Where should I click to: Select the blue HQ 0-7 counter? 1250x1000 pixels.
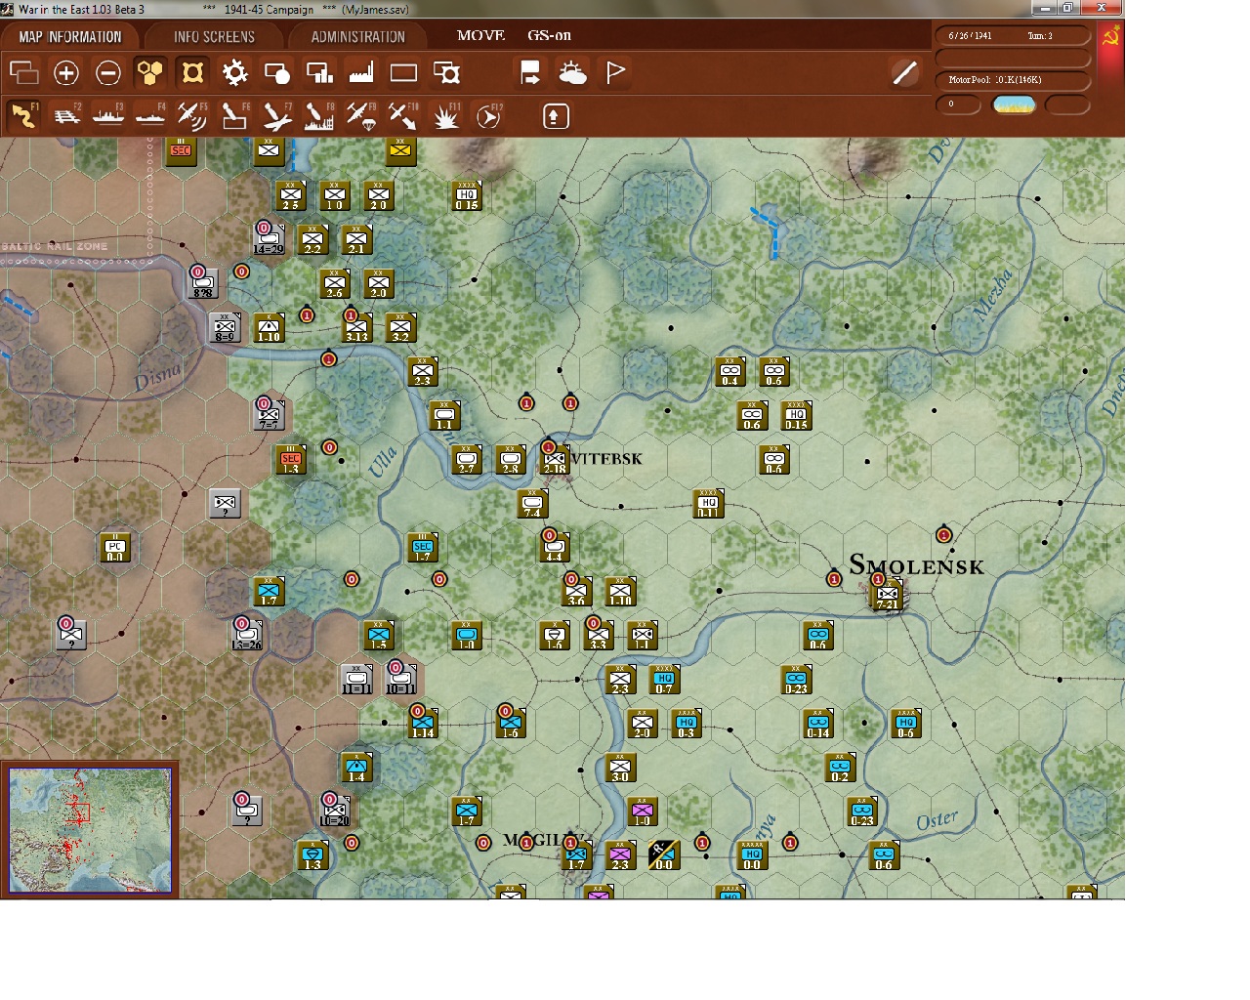coord(664,680)
